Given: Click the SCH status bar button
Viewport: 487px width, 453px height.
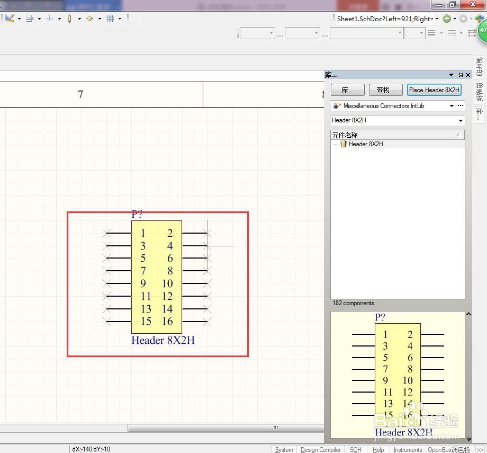Looking at the screenshot, I should click(355, 450).
